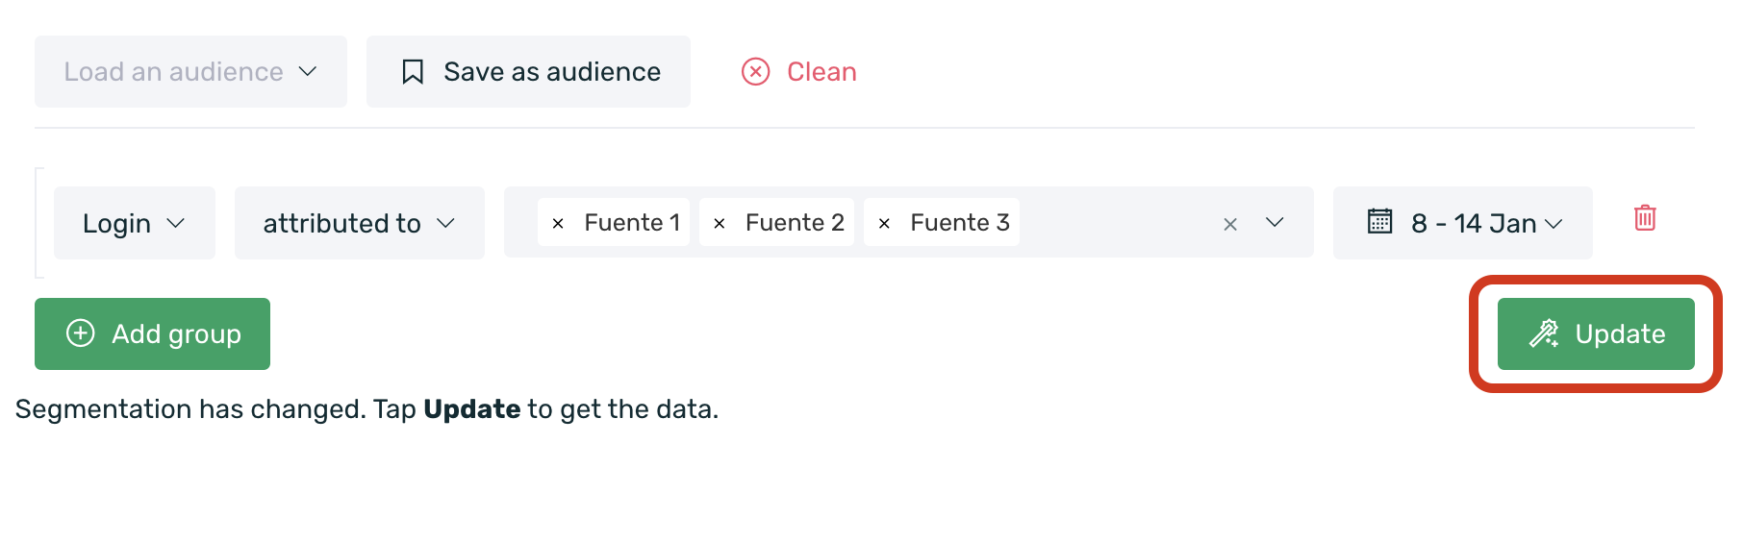This screenshot has height=542, width=1743.
Task: Open the 8 - 14 Jan date picker
Action: click(x=1463, y=223)
